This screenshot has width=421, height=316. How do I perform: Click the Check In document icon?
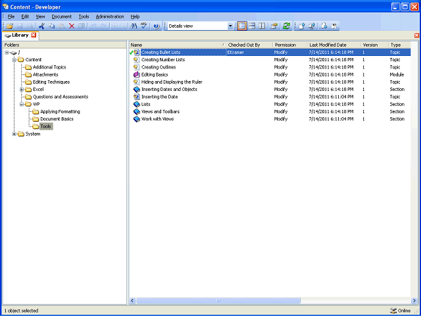301,26
